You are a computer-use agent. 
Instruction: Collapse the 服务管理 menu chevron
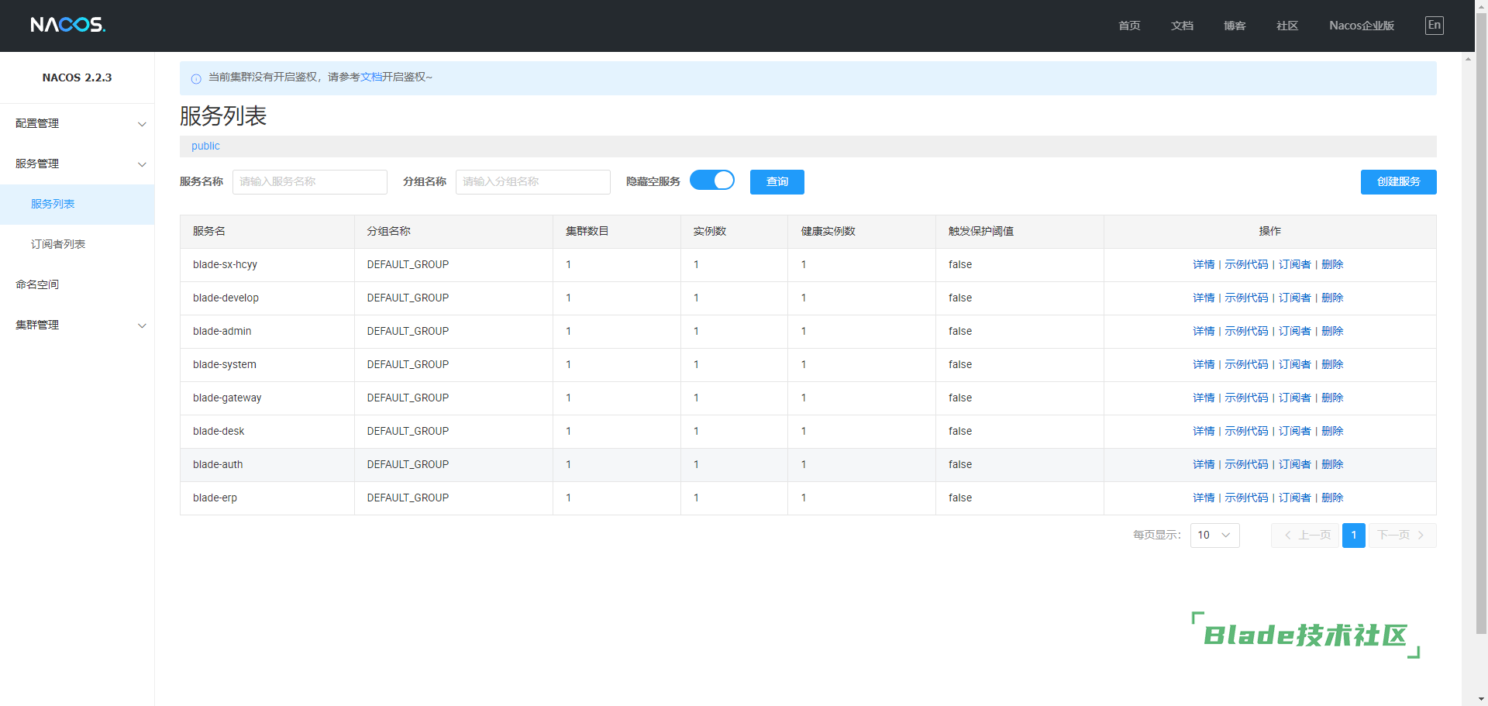tap(142, 164)
